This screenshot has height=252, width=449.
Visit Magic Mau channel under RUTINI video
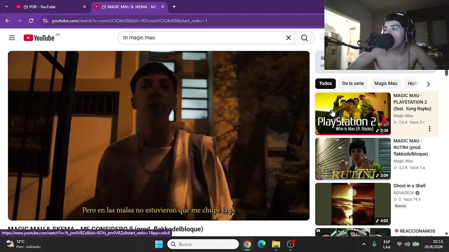point(403,161)
